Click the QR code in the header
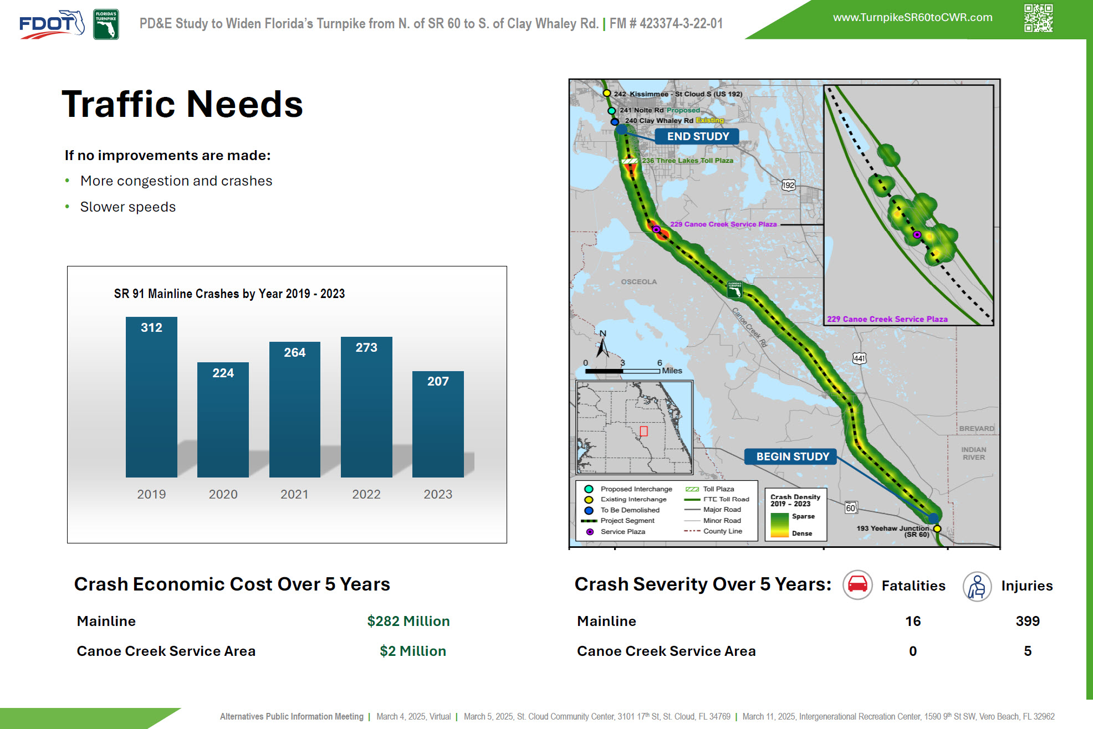The width and height of the screenshot is (1093, 729). [1038, 18]
